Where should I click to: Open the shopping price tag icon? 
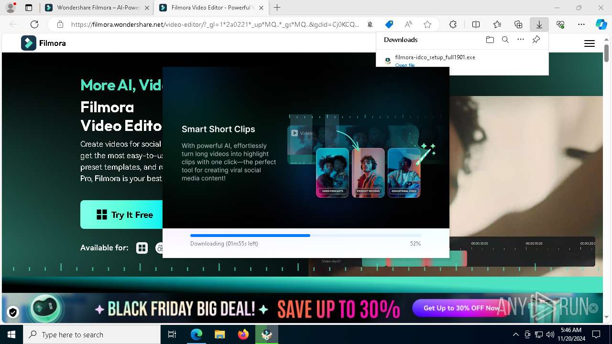[x=389, y=24]
